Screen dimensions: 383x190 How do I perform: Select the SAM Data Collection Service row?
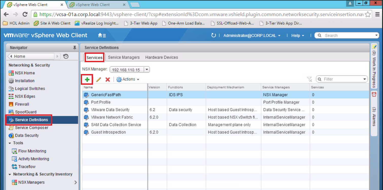(x=225, y=125)
